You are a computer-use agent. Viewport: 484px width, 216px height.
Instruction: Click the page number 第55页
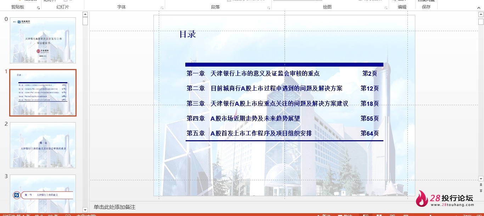[370, 119]
